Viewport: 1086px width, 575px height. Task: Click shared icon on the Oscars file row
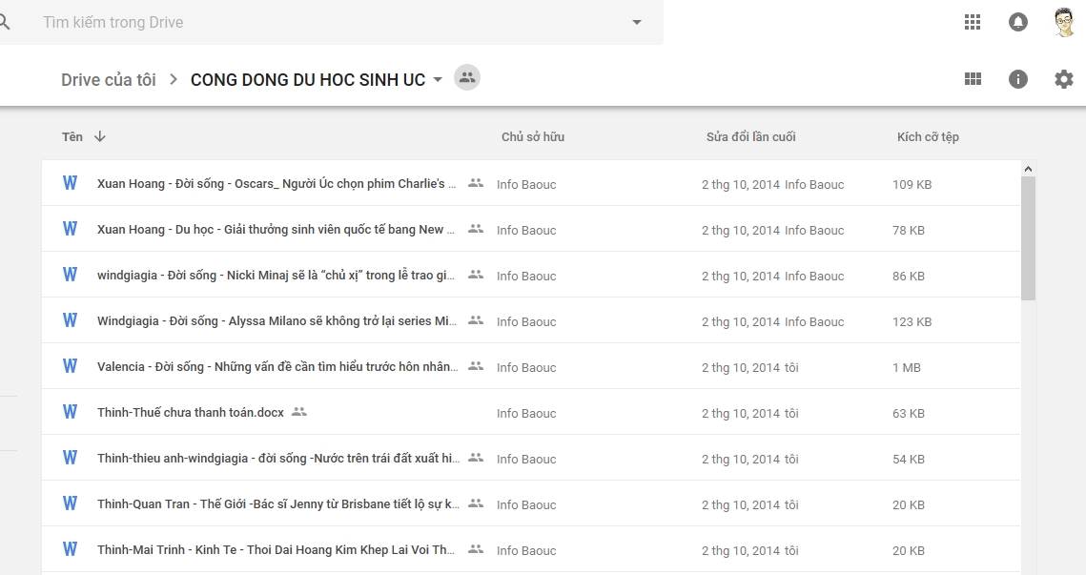[x=476, y=183]
